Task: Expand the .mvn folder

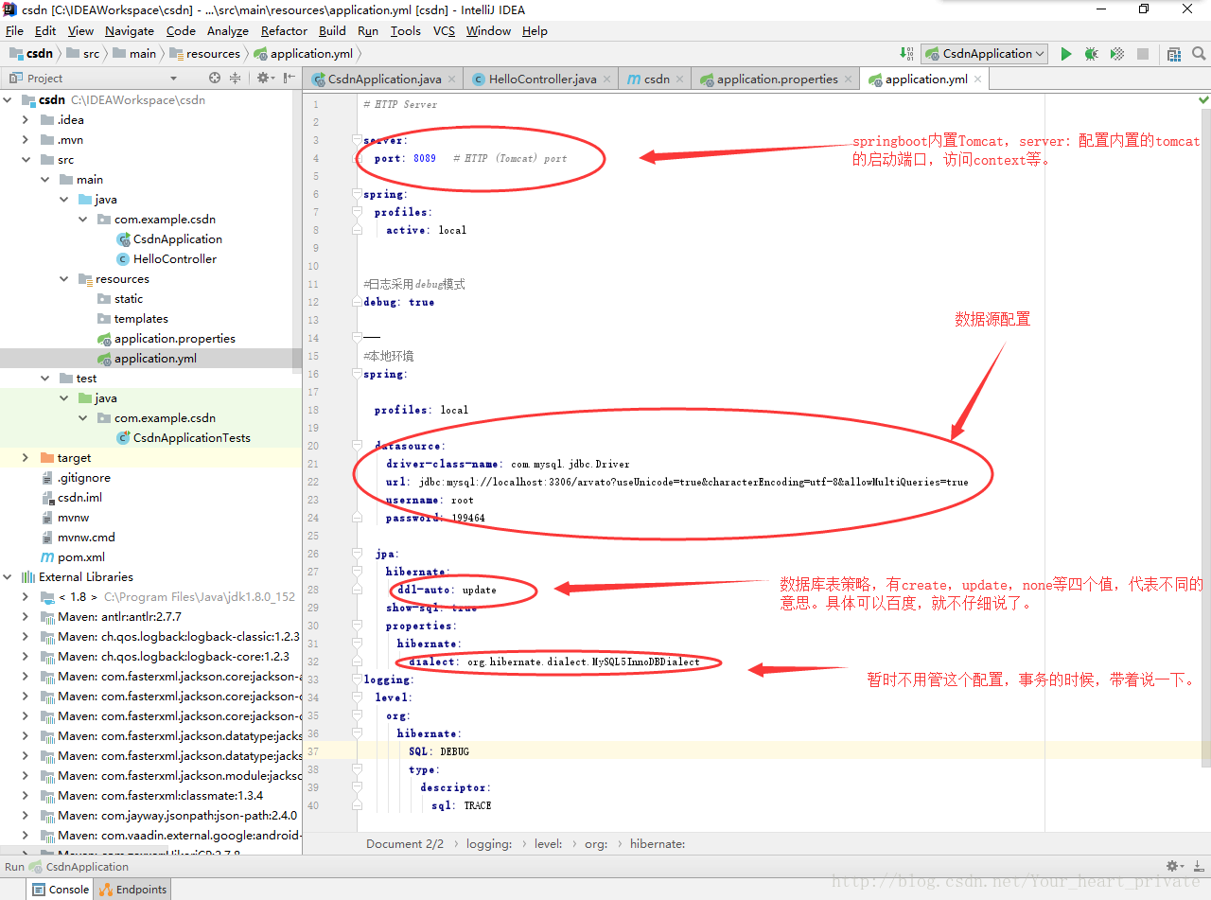Action: point(26,139)
